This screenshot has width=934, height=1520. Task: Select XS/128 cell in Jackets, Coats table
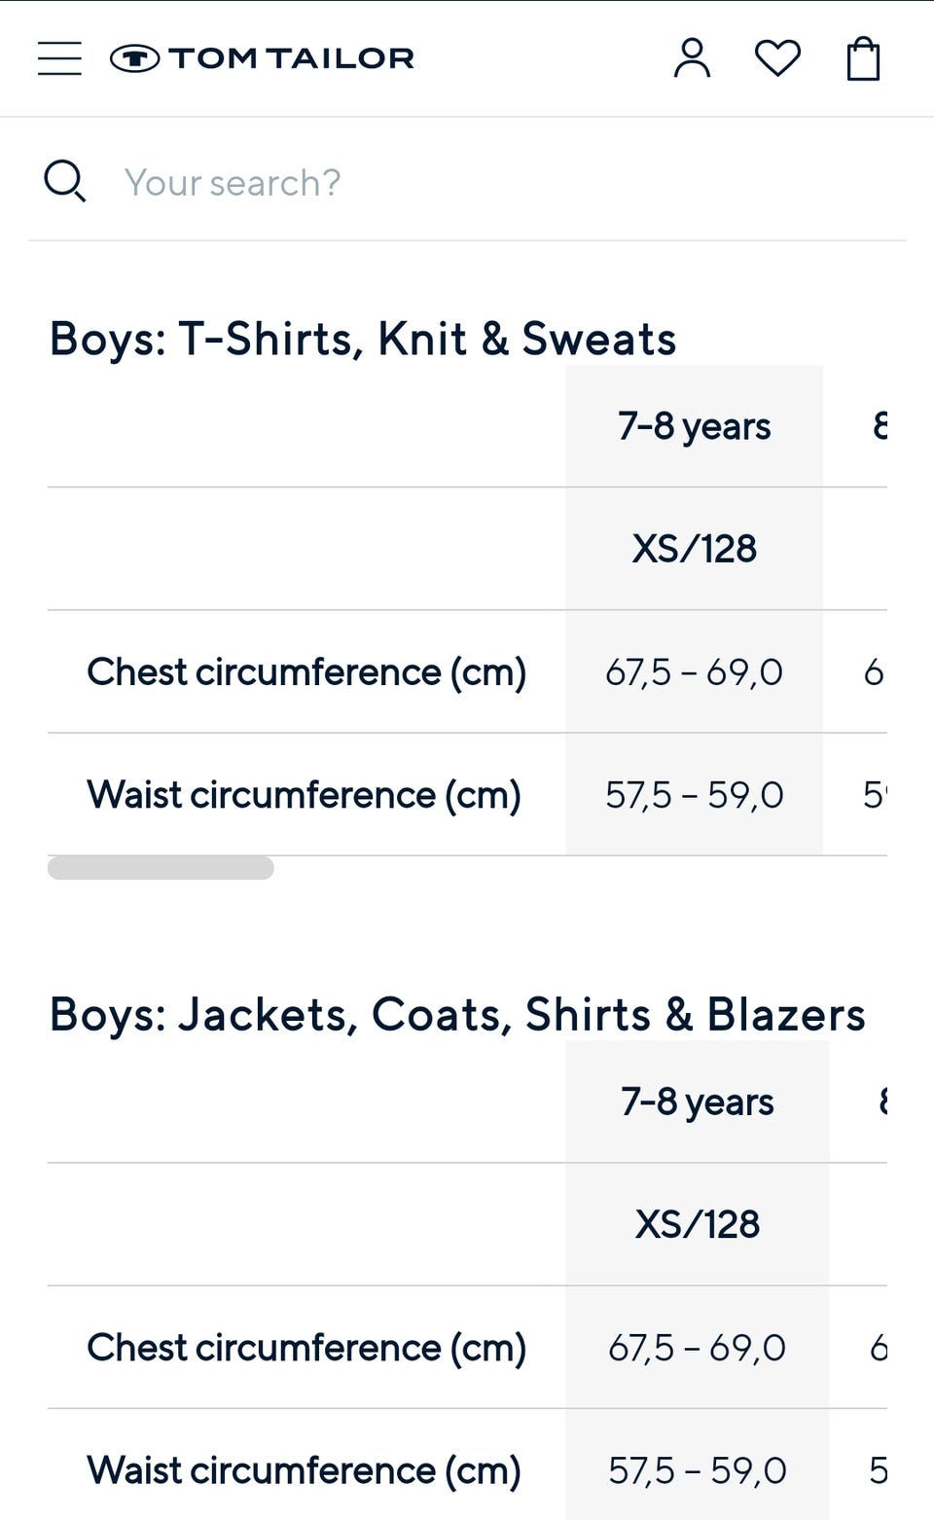coord(697,1224)
